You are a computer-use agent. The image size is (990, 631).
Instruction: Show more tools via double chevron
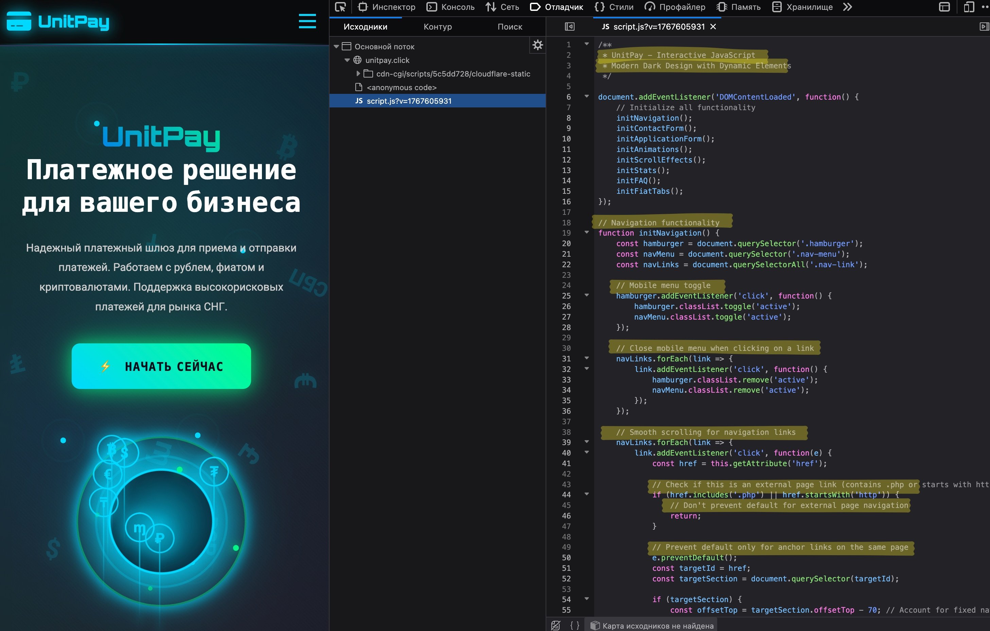tap(847, 7)
